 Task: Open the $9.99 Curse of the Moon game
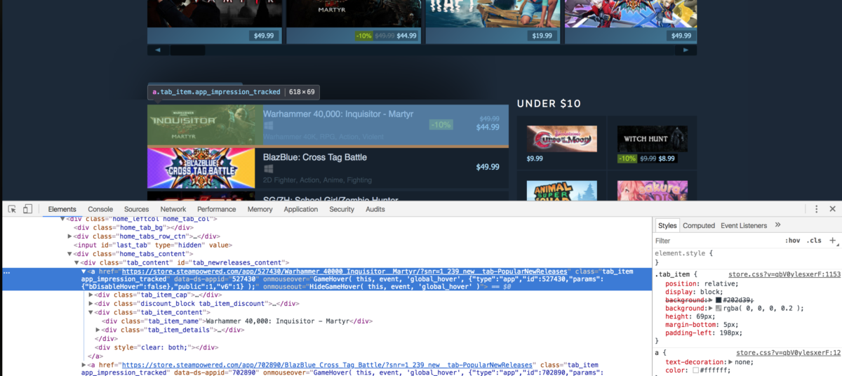[561, 144]
